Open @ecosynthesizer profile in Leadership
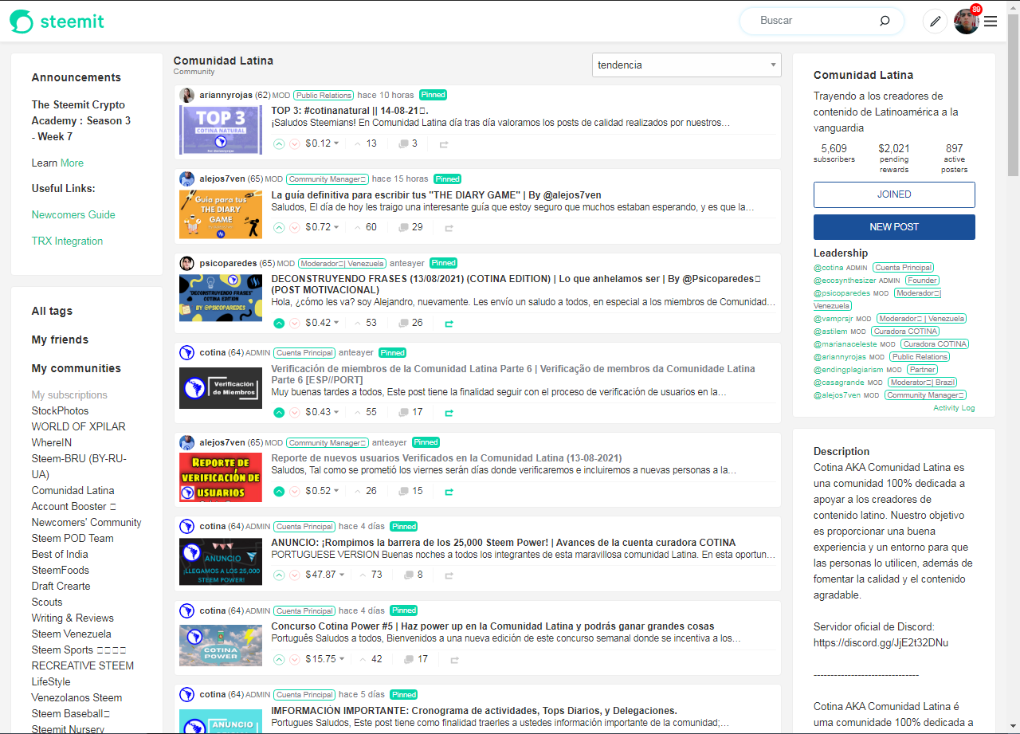The image size is (1020, 734). (x=845, y=281)
